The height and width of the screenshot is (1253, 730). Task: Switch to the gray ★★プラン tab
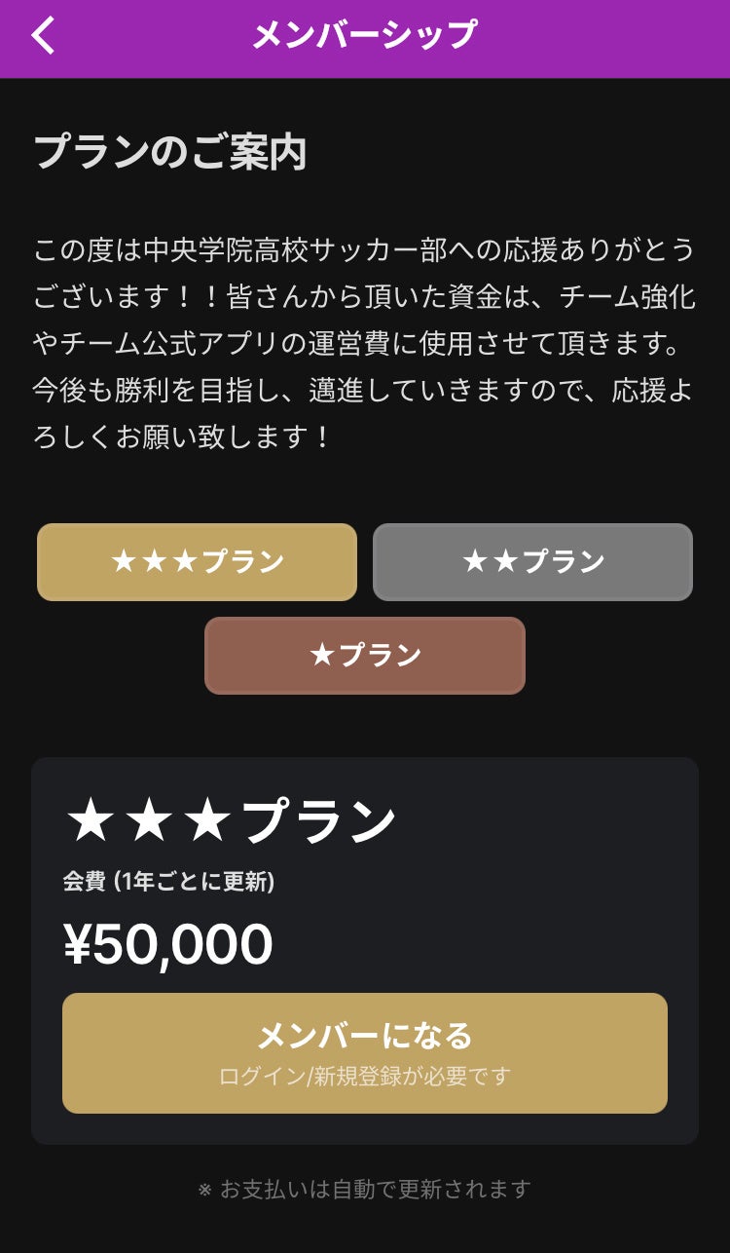(532, 562)
